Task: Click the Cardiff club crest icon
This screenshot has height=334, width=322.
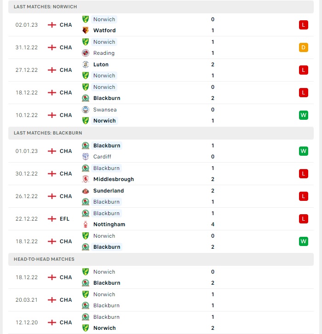Action: click(86, 157)
